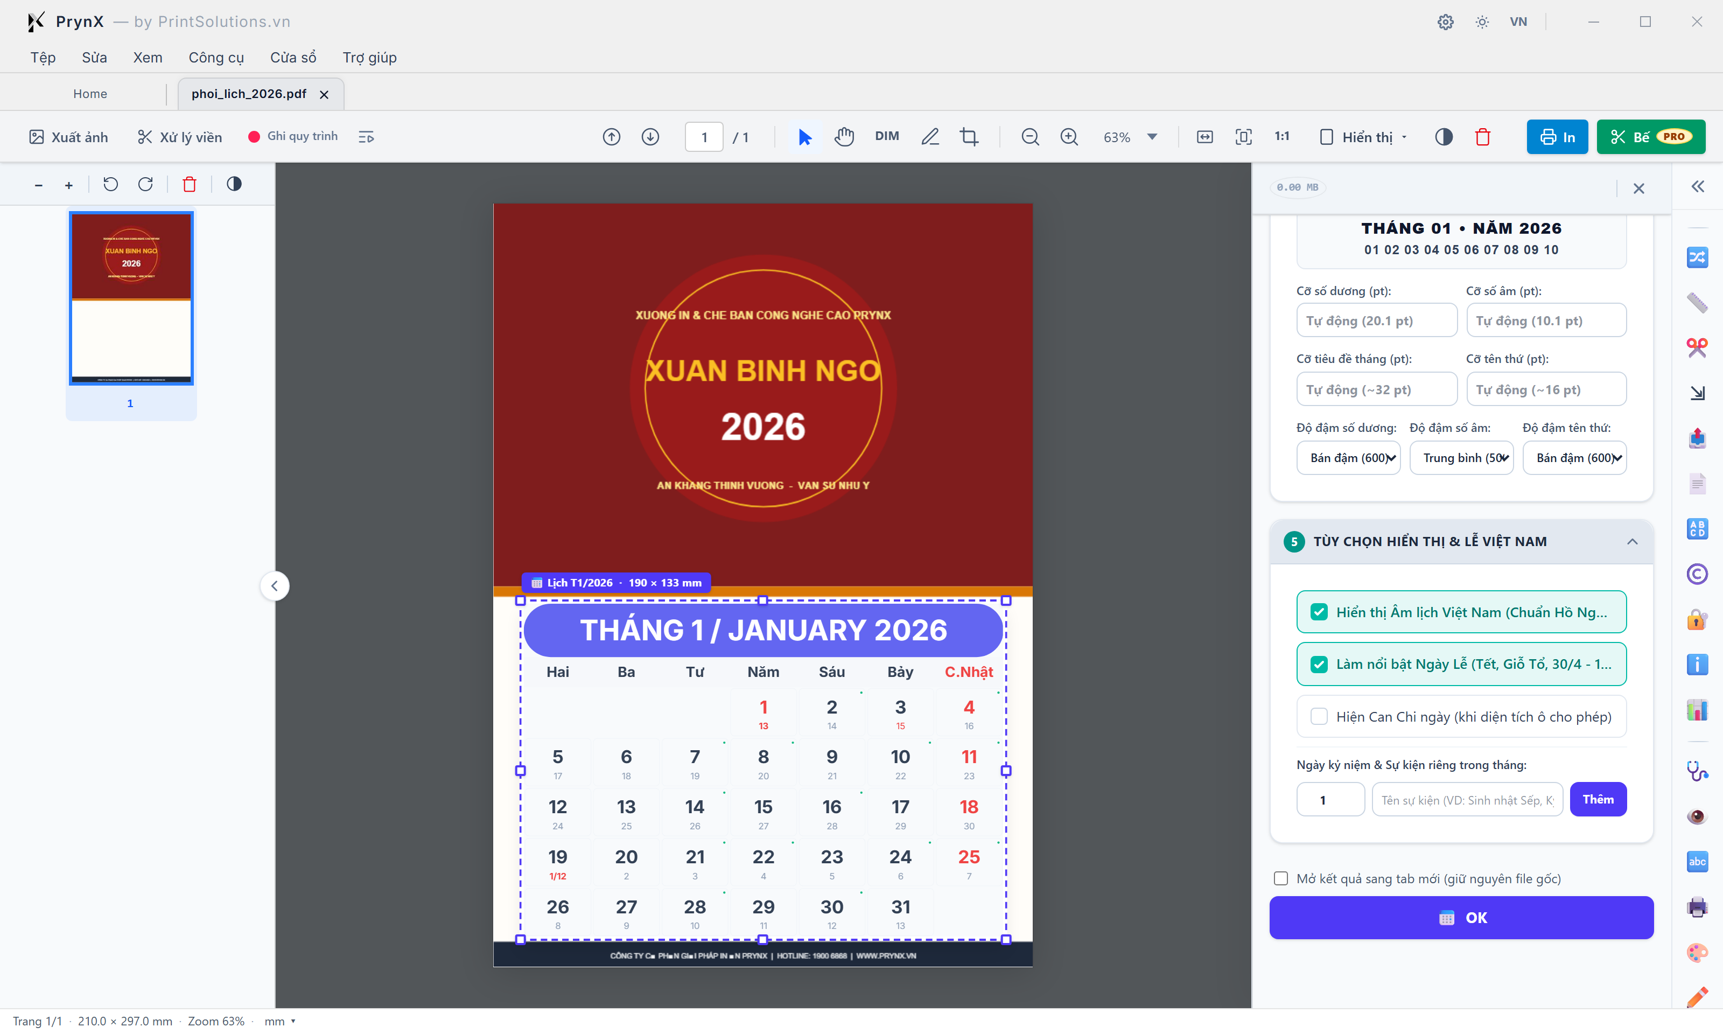1723x1034 pixels.
Task: Choose the DIM dimension tool
Action: point(887,137)
